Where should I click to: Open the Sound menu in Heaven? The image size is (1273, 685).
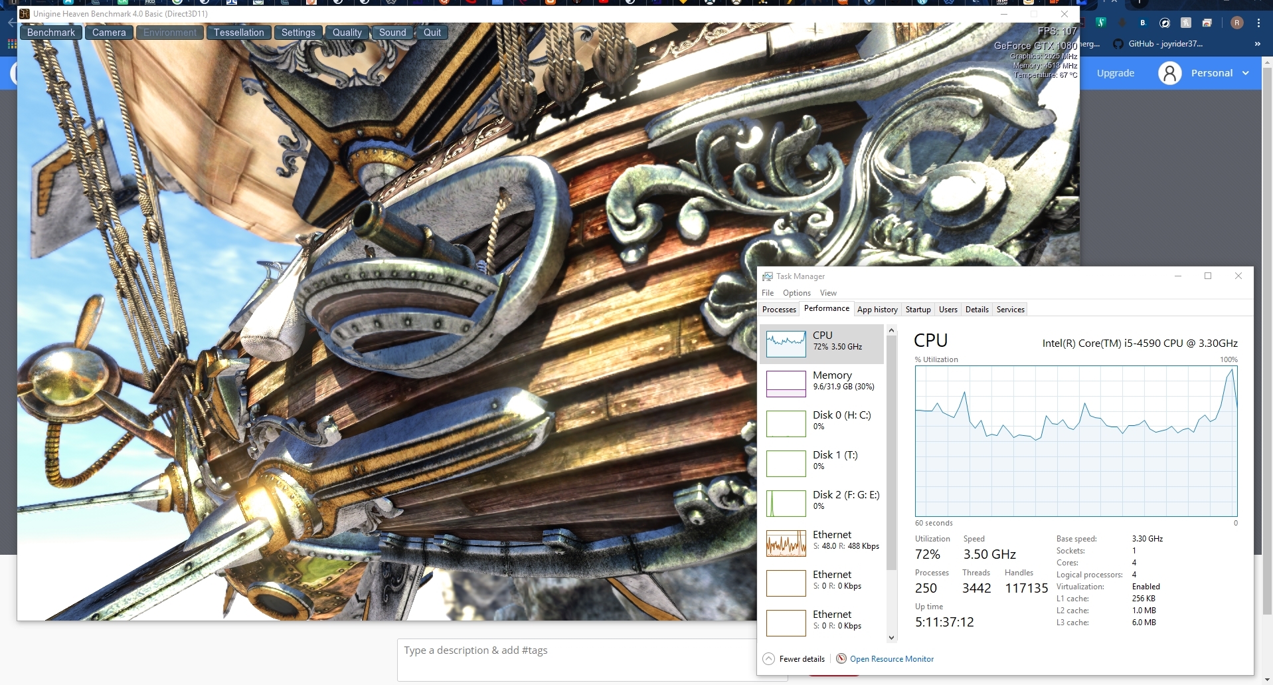(392, 33)
